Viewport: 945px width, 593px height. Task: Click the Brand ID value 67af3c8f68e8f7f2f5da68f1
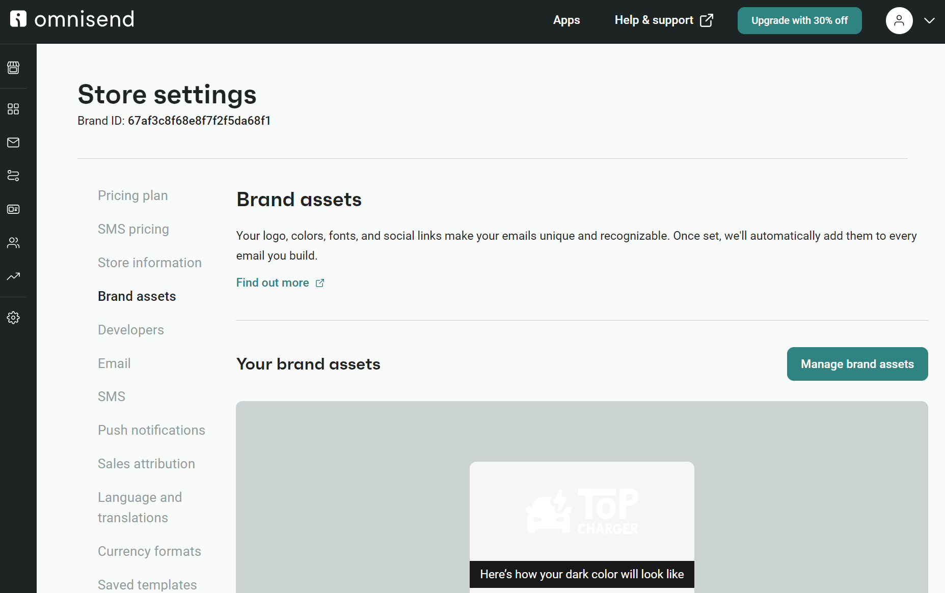pos(199,121)
